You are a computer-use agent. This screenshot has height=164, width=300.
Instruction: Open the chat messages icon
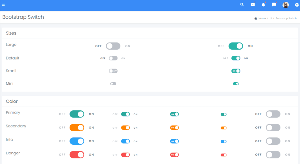(x=274, y=5)
